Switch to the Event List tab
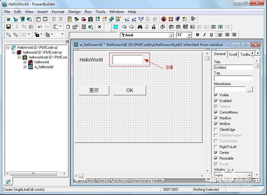Image resolution: width=267 pixels, height=195 pixels. 103,181
